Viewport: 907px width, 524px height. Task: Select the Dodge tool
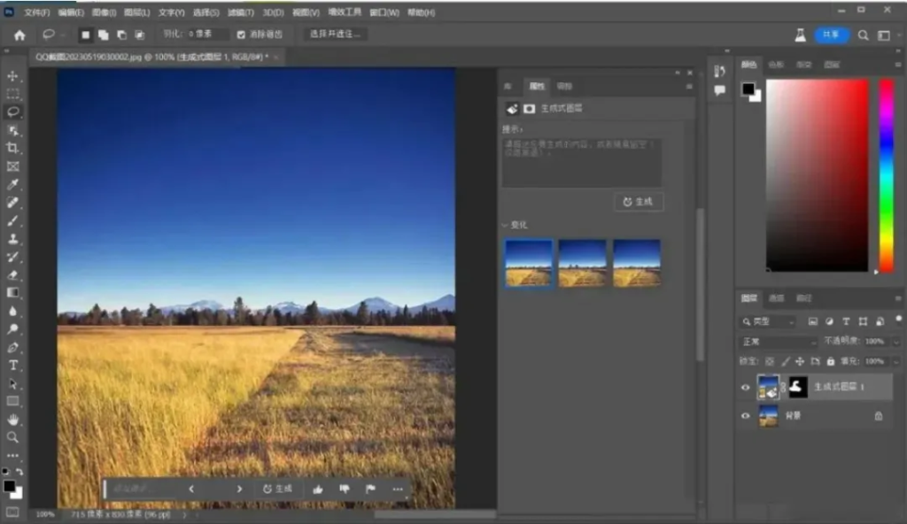(x=12, y=329)
